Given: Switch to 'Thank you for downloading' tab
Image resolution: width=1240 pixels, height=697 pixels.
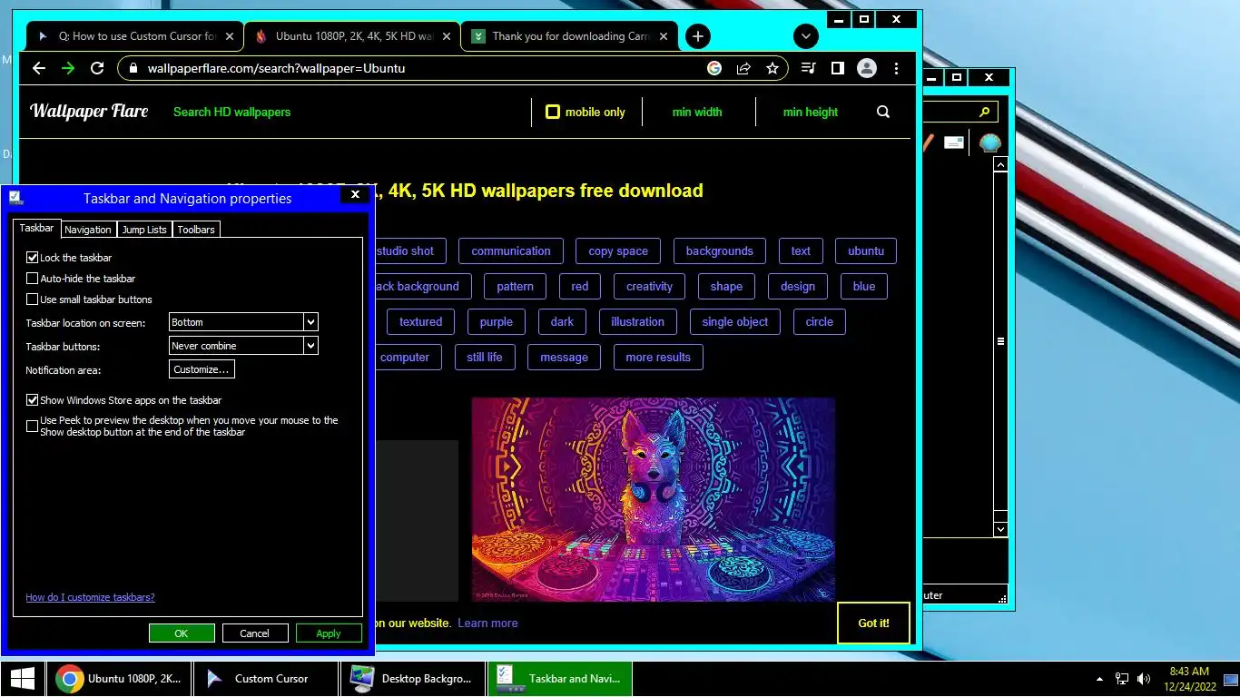Looking at the screenshot, I should [569, 36].
